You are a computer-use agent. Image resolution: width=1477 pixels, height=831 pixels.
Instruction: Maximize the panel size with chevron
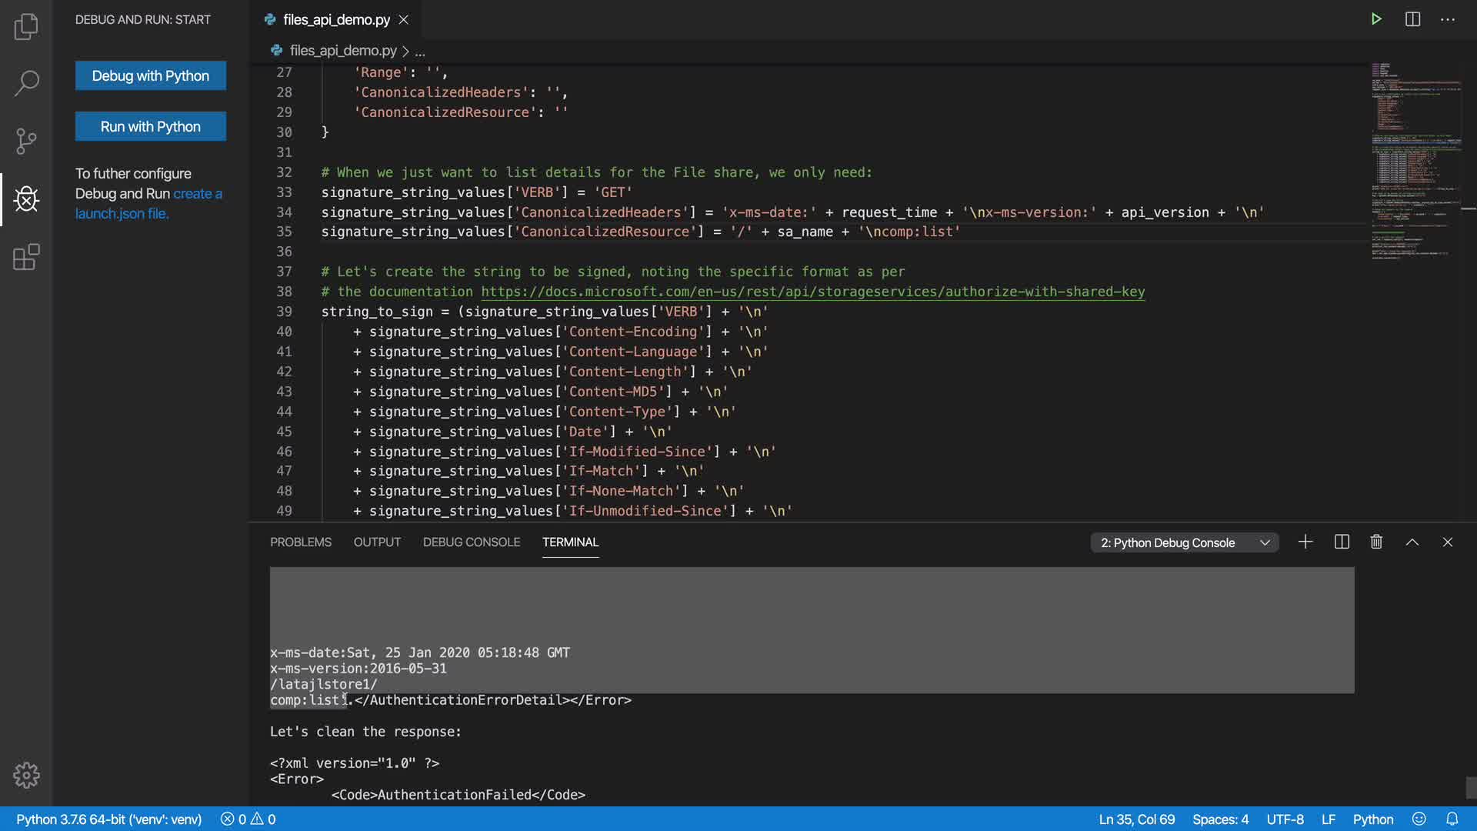coord(1412,542)
